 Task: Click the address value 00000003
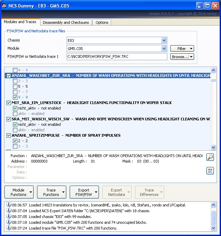pos(39,161)
